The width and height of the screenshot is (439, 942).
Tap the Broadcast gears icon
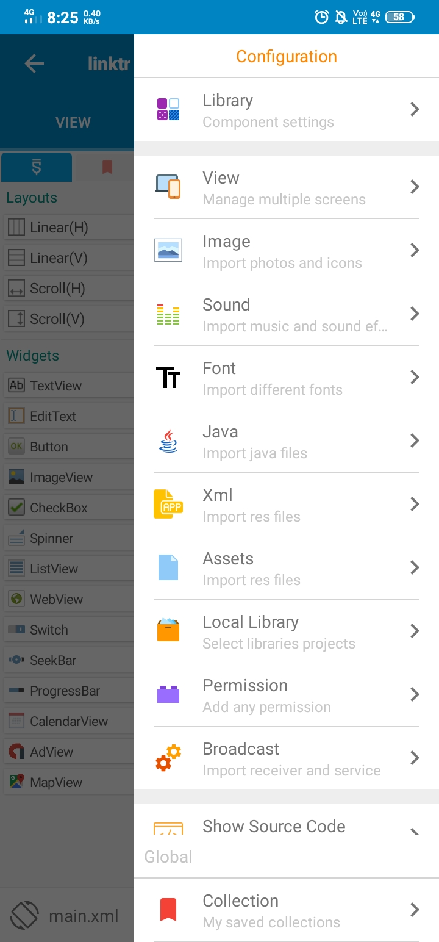tap(168, 758)
